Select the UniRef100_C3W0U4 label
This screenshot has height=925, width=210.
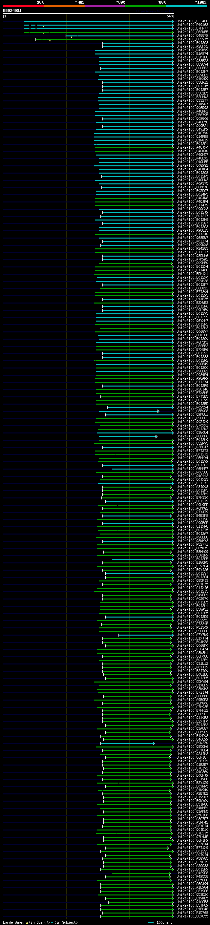[192, 432]
